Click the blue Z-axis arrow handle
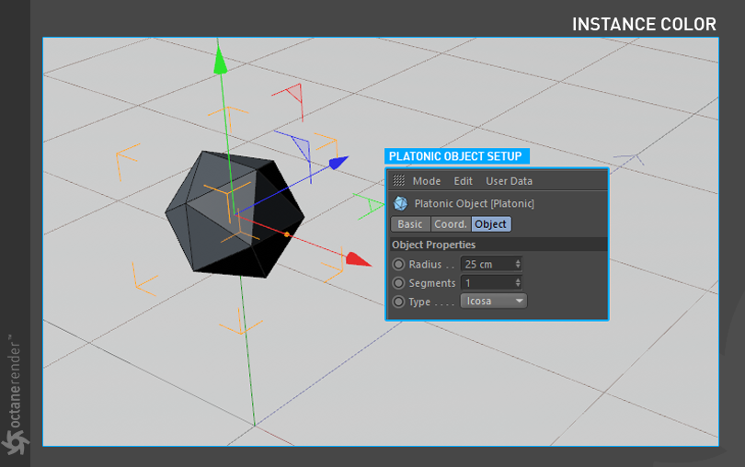This screenshot has height=467, width=745. tap(338, 163)
